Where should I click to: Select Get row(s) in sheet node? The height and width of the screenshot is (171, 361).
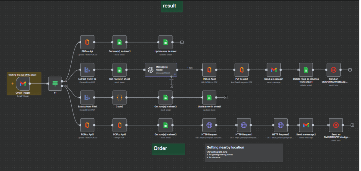coord(119,70)
